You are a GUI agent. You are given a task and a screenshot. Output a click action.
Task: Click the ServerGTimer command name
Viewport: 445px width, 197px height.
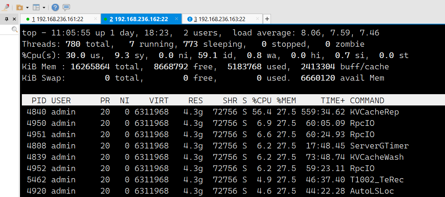coord(379,146)
